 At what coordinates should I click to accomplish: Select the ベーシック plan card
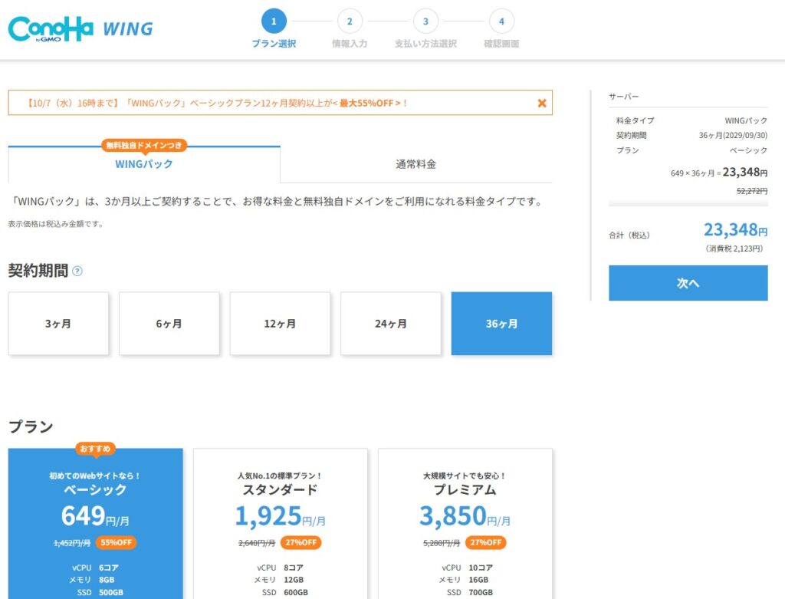(x=96, y=523)
